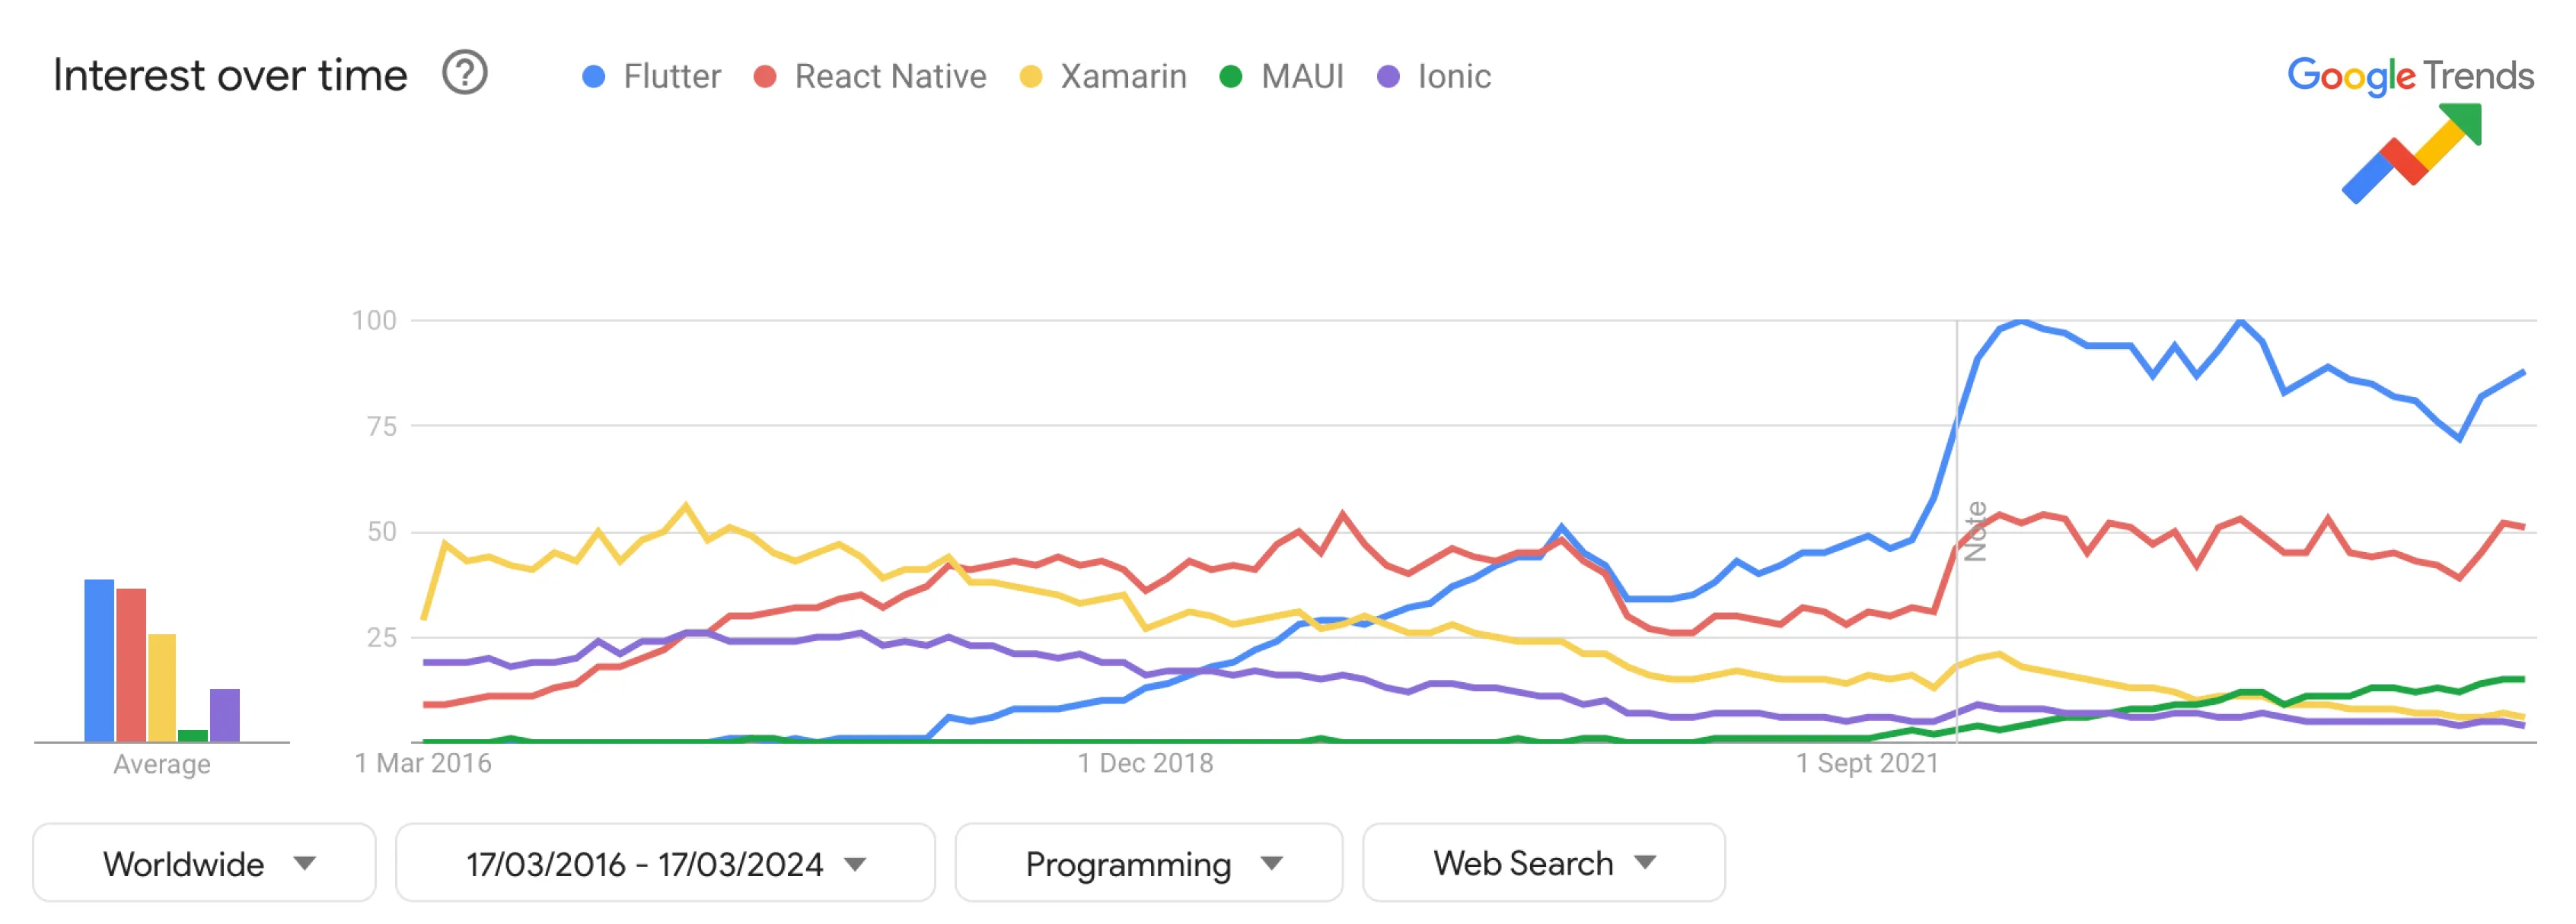2576x924 pixels.
Task: Click the Flutter legend label
Action: (672, 77)
